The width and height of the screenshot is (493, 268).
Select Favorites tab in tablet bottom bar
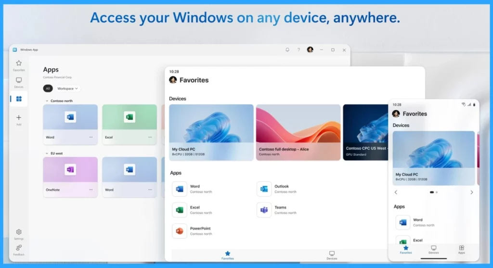[x=228, y=255]
